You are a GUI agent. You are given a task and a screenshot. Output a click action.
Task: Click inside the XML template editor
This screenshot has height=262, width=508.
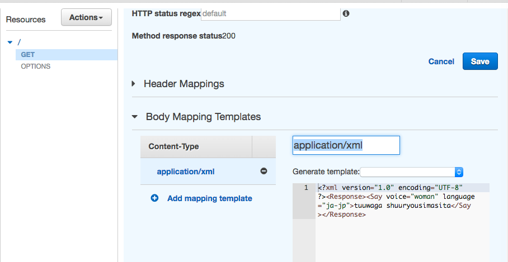tap(402, 222)
